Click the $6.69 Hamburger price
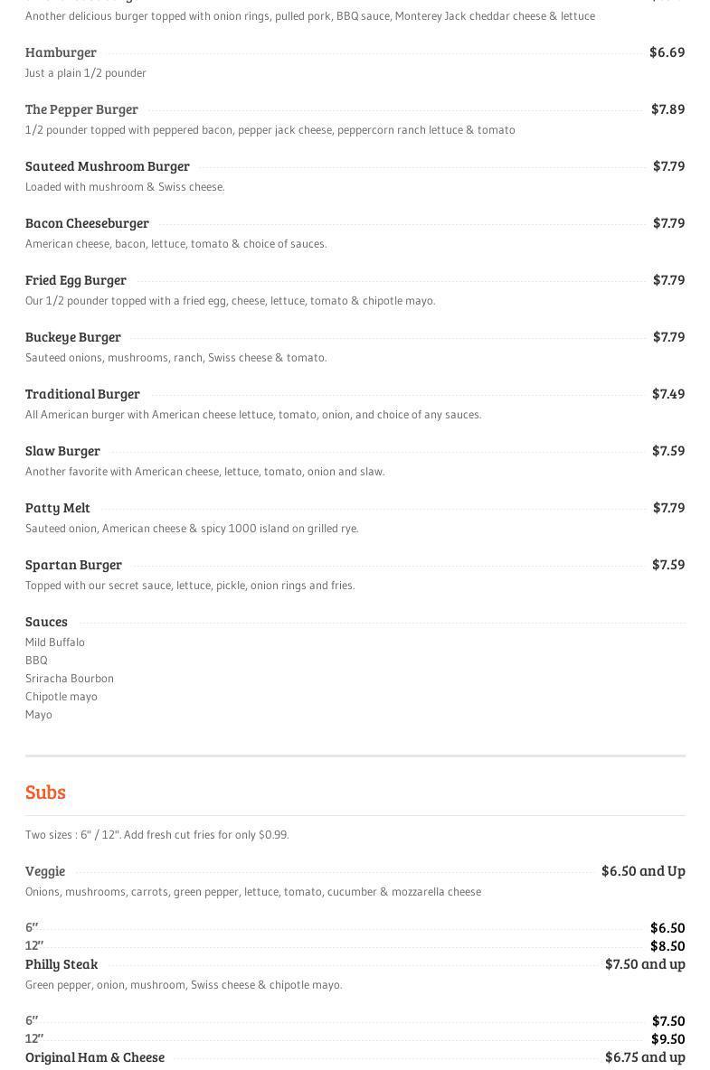The height and width of the screenshot is (1070, 710). tap(667, 52)
